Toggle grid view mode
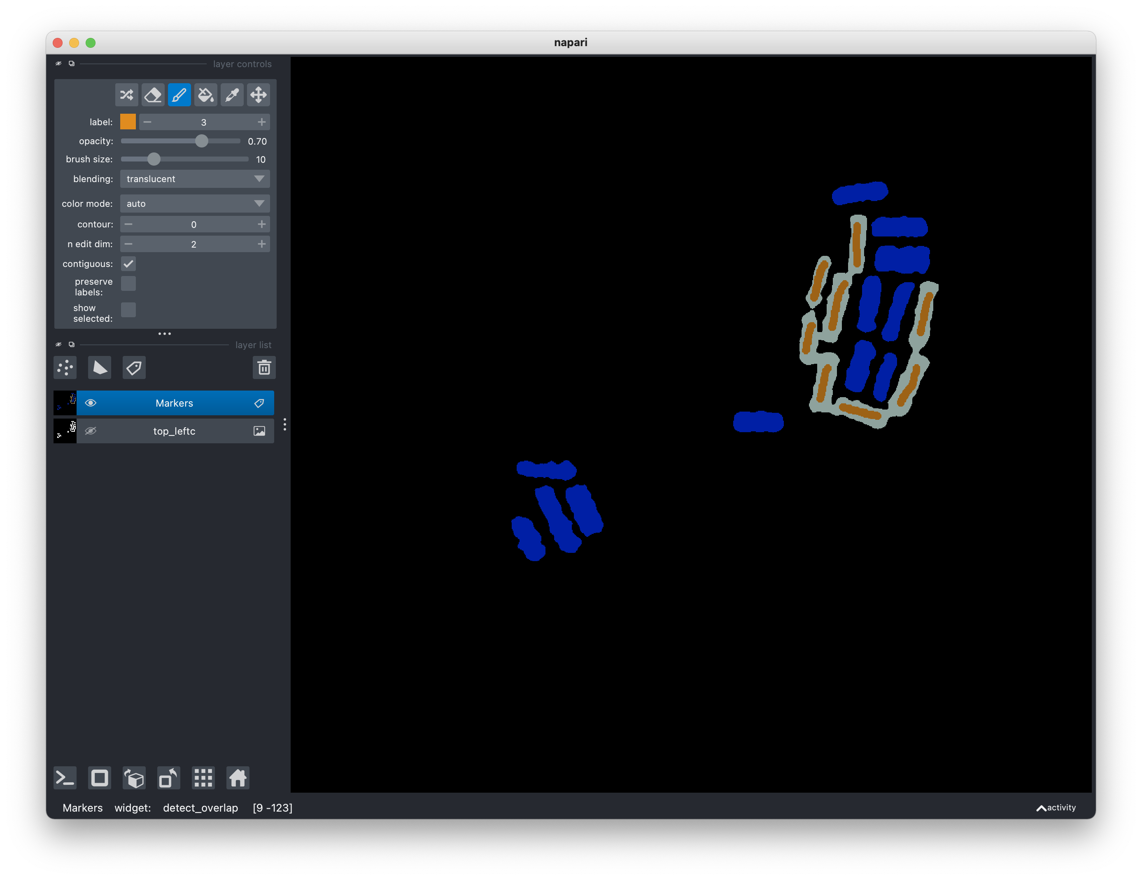Image resolution: width=1142 pixels, height=880 pixels. coord(203,778)
